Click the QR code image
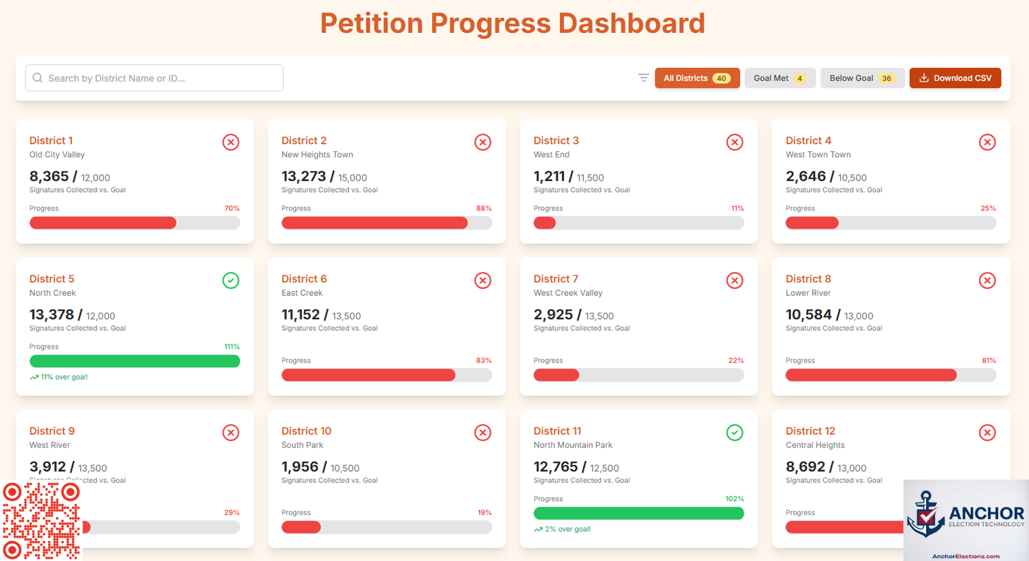This screenshot has height=561, width=1029. point(41,521)
